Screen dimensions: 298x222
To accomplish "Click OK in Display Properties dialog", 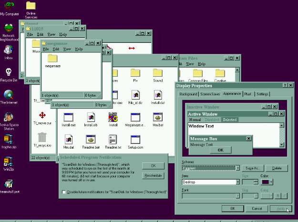I will [233, 209].
